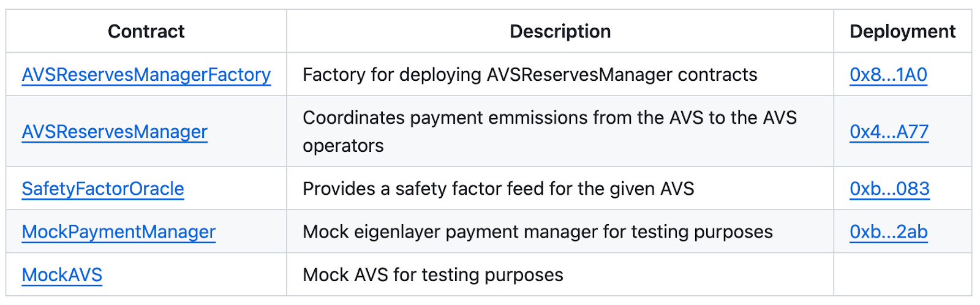
Task: Click the Contract column header
Action: pyautogui.click(x=146, y=31)
